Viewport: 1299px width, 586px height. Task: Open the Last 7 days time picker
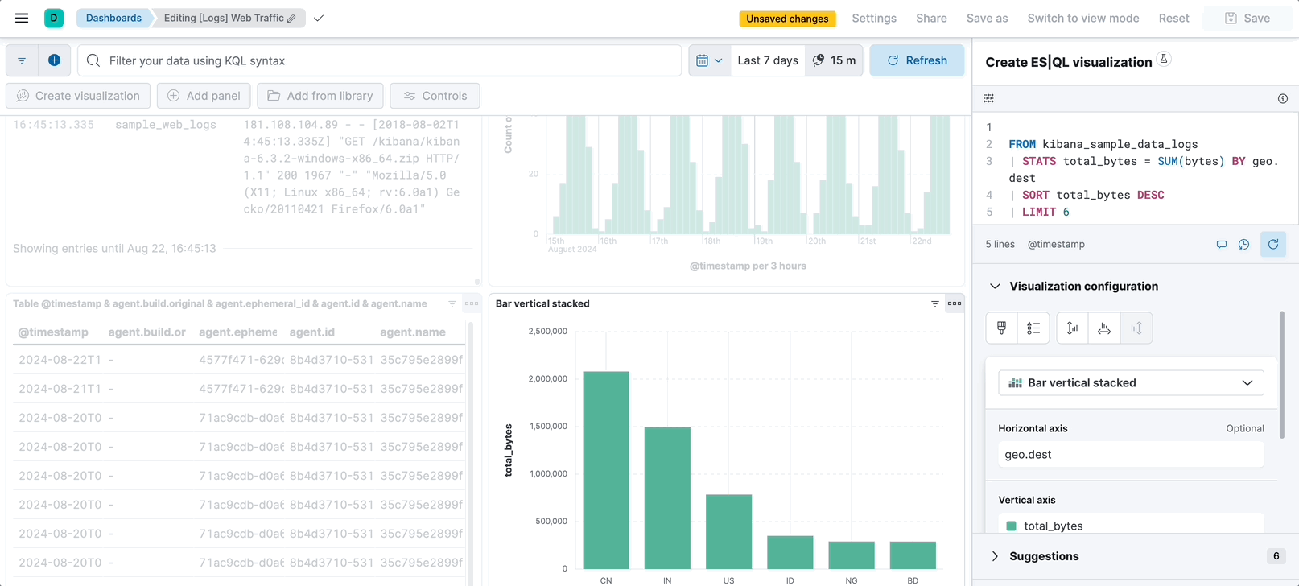768,60
